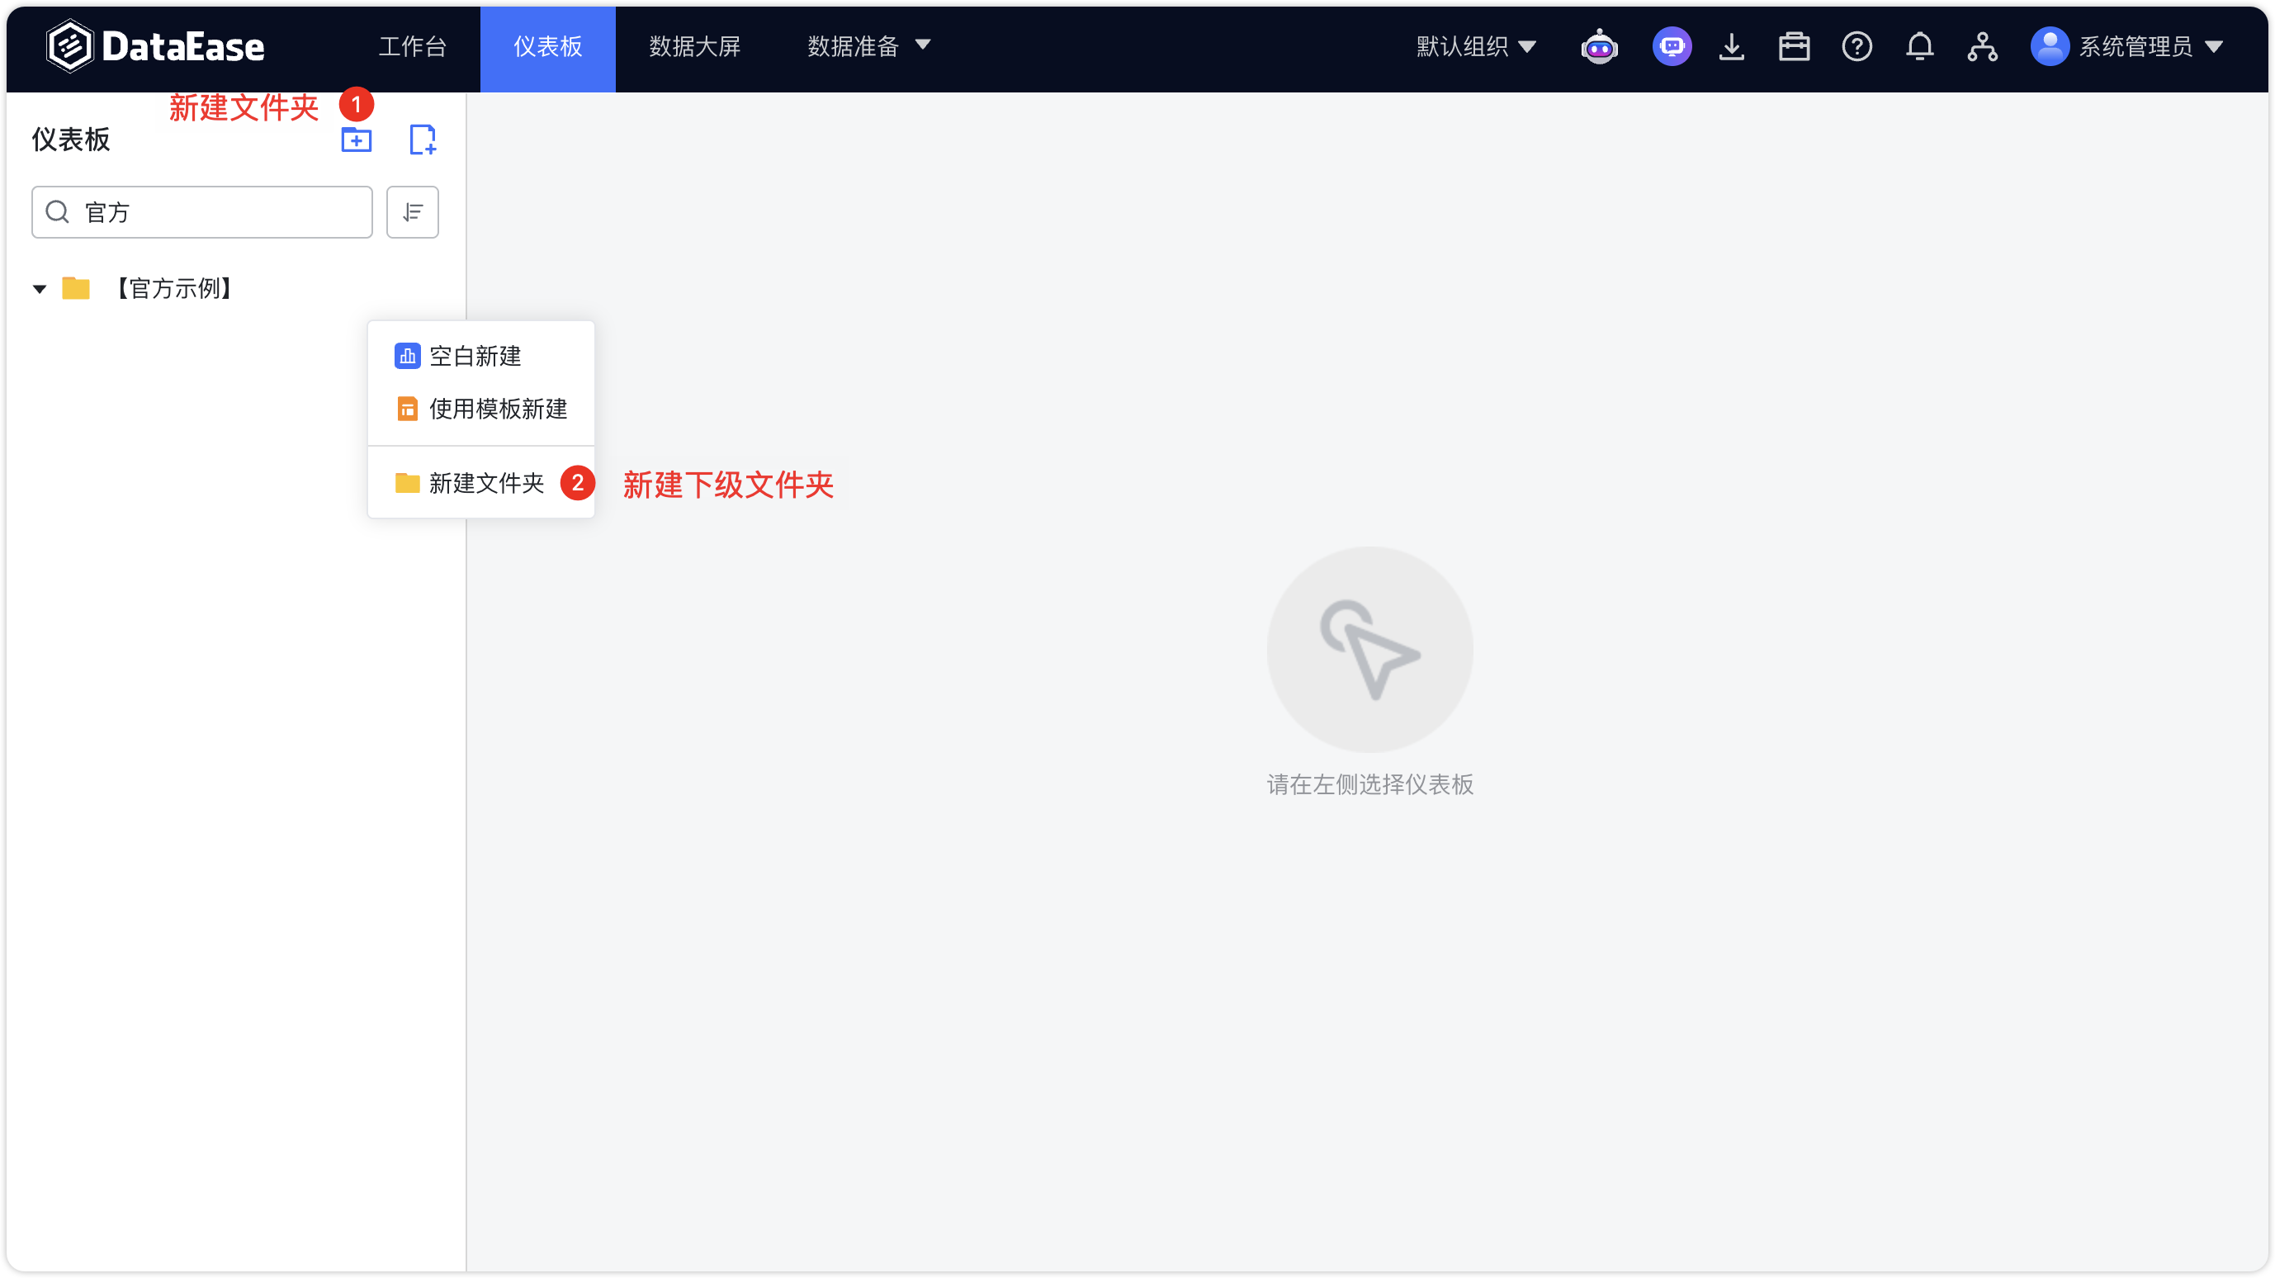
Task: Open the sort order button
Action: [413, 212]
